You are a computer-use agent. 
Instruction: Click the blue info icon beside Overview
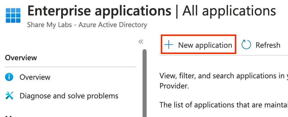click(9, 77)
